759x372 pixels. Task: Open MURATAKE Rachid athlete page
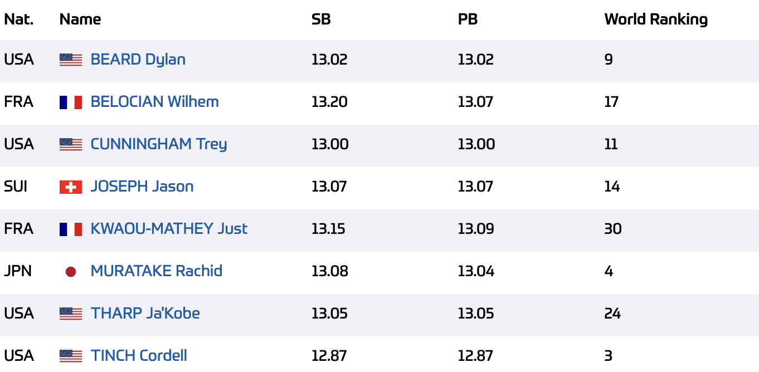[157, 271]
